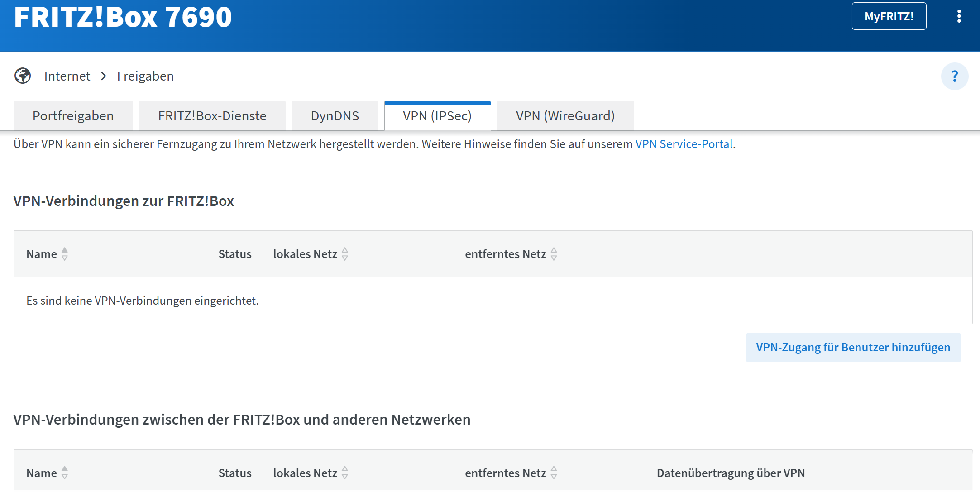Select the VPN (IPSec) tab
The width and height of the screenshot is (980, 492).
(x=437, y=116)
